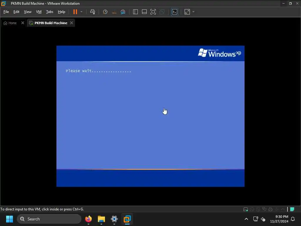The width and height of the screenshot is (301, 226).
Task: Open the notifications bell icon
Action: (x=293, y=219)
